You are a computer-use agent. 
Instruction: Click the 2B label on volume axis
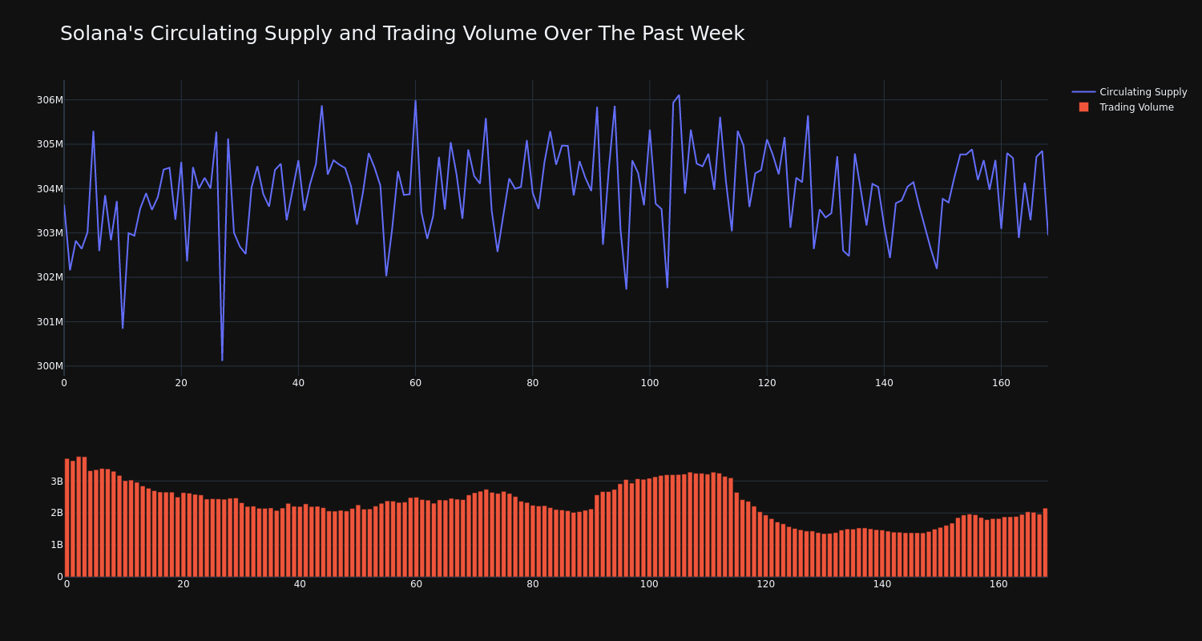tap(56, 513)
